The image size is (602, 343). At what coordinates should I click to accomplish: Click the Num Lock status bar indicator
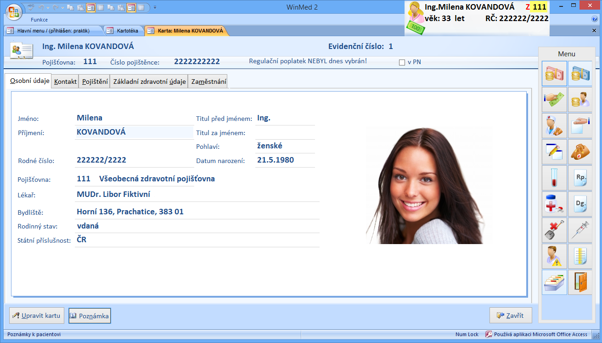[x=467, y=335]
